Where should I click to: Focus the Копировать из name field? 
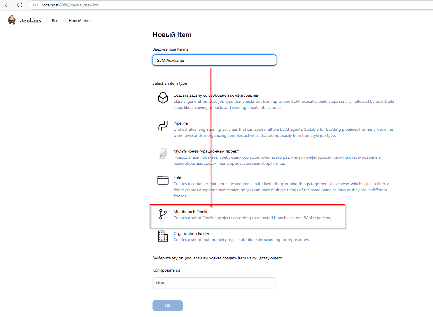[214, 283]
